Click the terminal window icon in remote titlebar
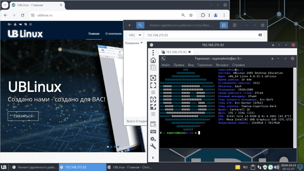Screen dimensions: 304x171 (x=163, y=59)
